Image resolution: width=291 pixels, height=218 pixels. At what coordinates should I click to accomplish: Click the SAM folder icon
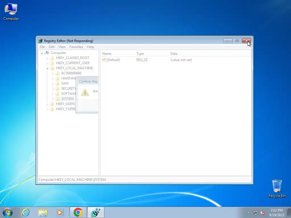[x=58, y=83]
